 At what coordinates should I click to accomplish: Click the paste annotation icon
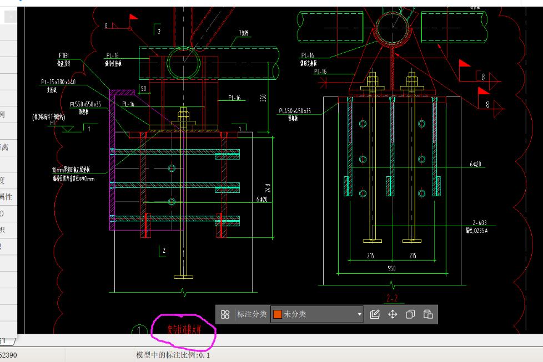point(428,314)
